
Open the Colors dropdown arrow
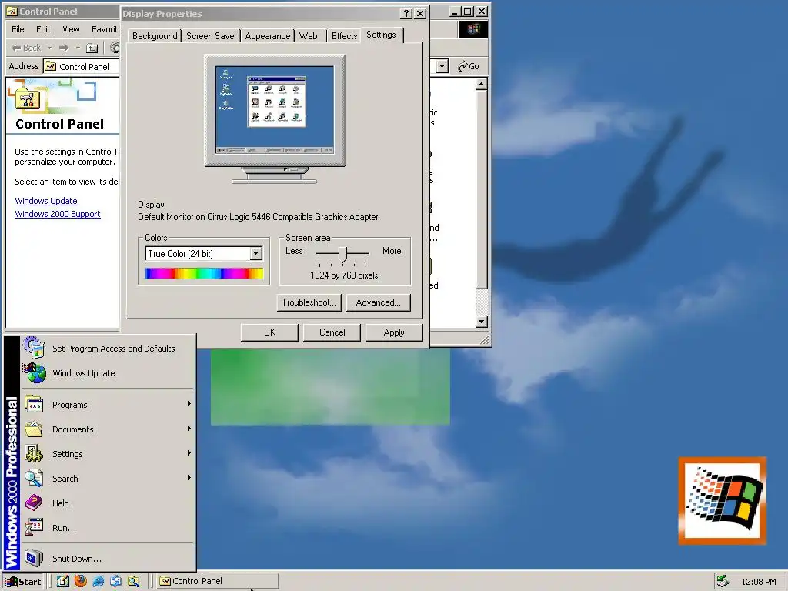[255, 253]
